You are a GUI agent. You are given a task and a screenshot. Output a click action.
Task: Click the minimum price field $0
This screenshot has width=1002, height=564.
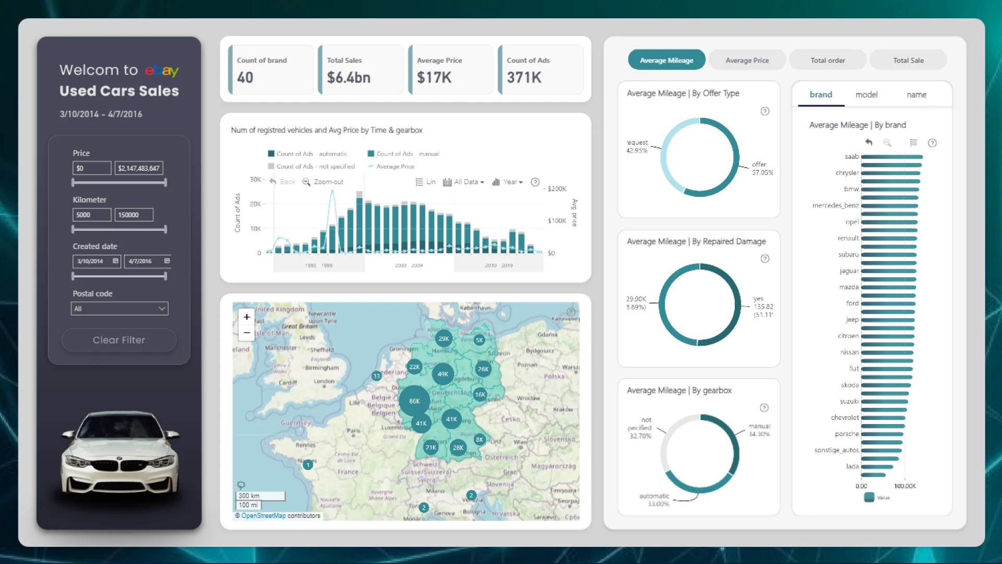pyautogui.click(x=92, y=168)
